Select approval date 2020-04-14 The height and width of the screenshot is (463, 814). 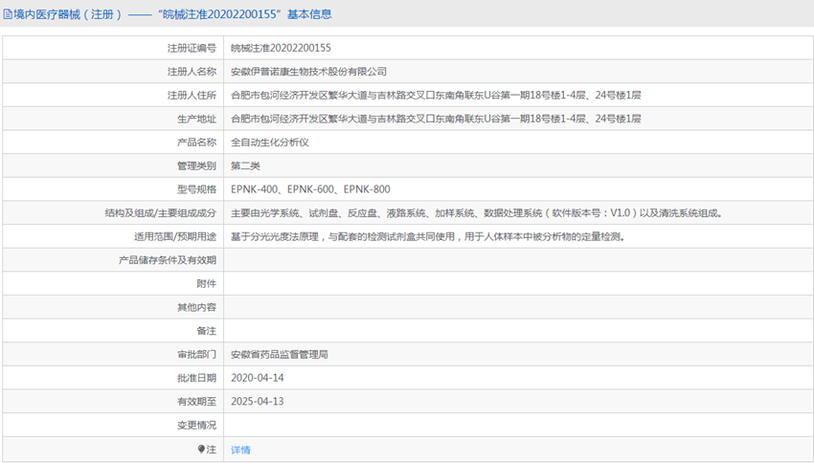pyautogui.click(x=258, y=378)
